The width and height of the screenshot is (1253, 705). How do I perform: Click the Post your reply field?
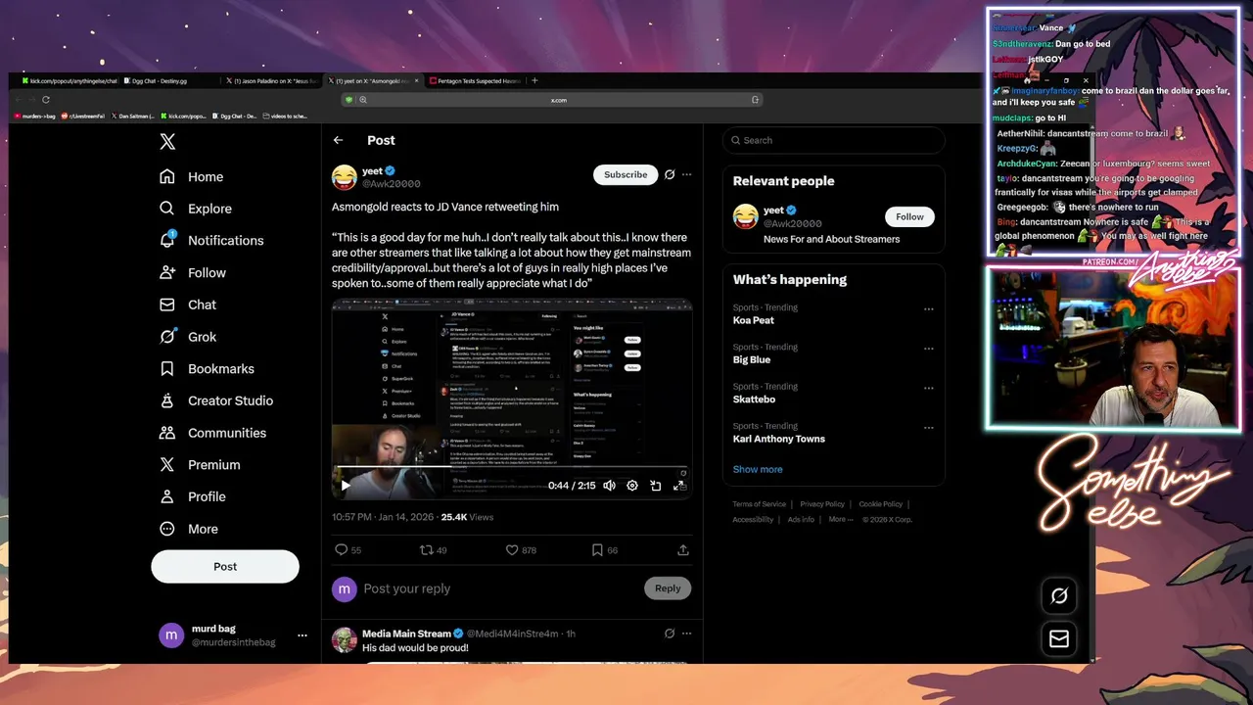click(499, 588)
